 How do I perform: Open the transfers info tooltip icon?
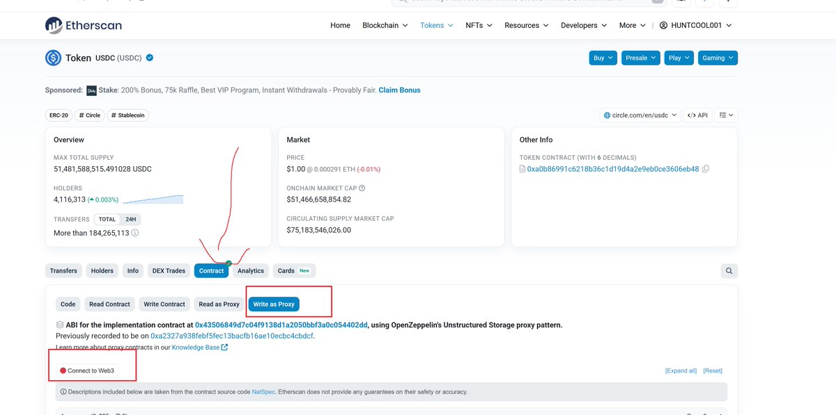(x=135, y=233)
